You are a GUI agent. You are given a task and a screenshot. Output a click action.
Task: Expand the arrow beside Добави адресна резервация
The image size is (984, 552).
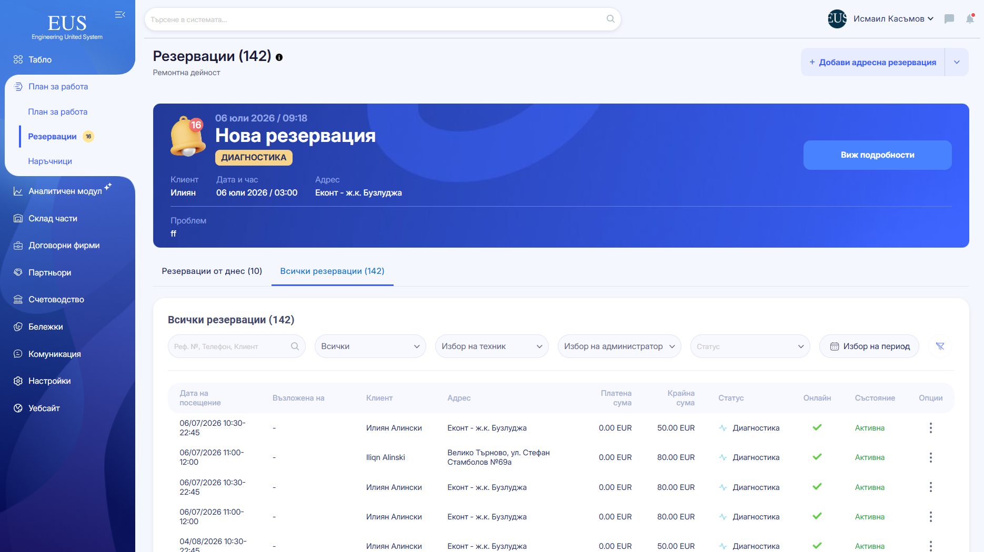pyautogui.click(x=957, y=62)
